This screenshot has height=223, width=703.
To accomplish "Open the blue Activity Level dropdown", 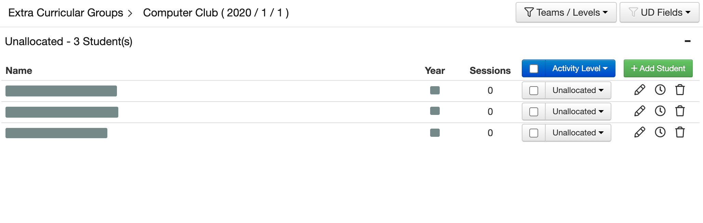I will tap(580, 69).
